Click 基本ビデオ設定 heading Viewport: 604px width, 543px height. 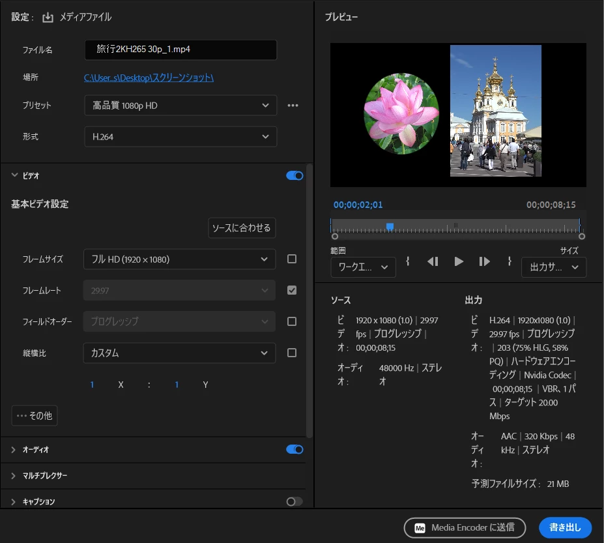point(40,204)
